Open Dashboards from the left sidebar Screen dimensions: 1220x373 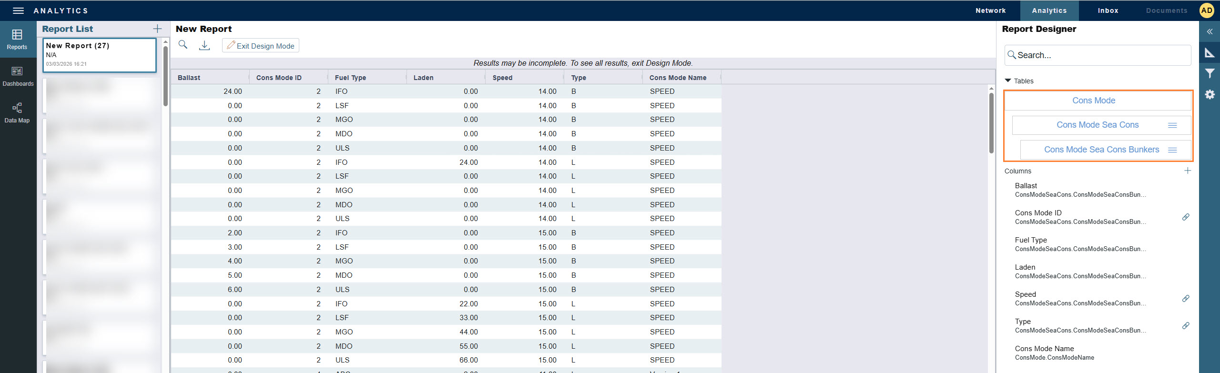coord(18,76)
